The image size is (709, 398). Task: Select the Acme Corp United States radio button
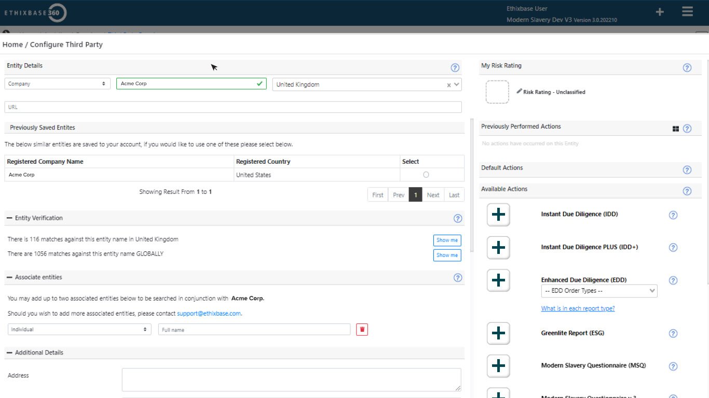point(426,175)
